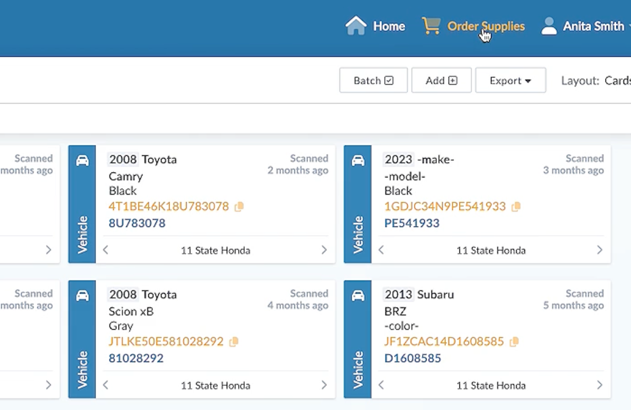Screen dimensions: 631x410
Task: Open stock number link 81028292
Action: click(136, 358)
